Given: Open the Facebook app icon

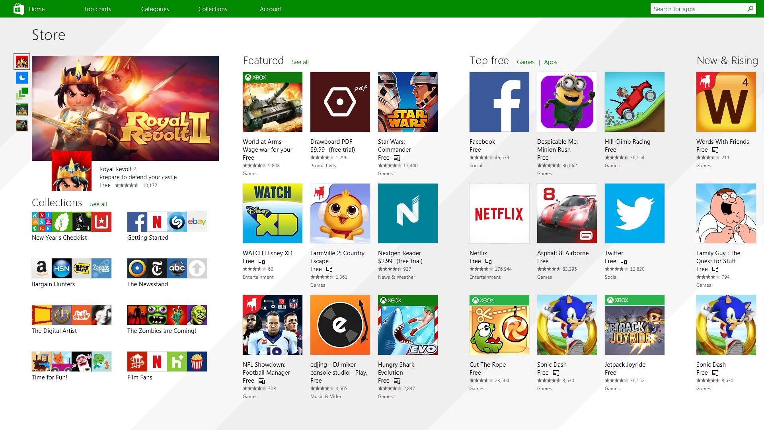Looking at the screenshot, I should (x=499, y=102).
